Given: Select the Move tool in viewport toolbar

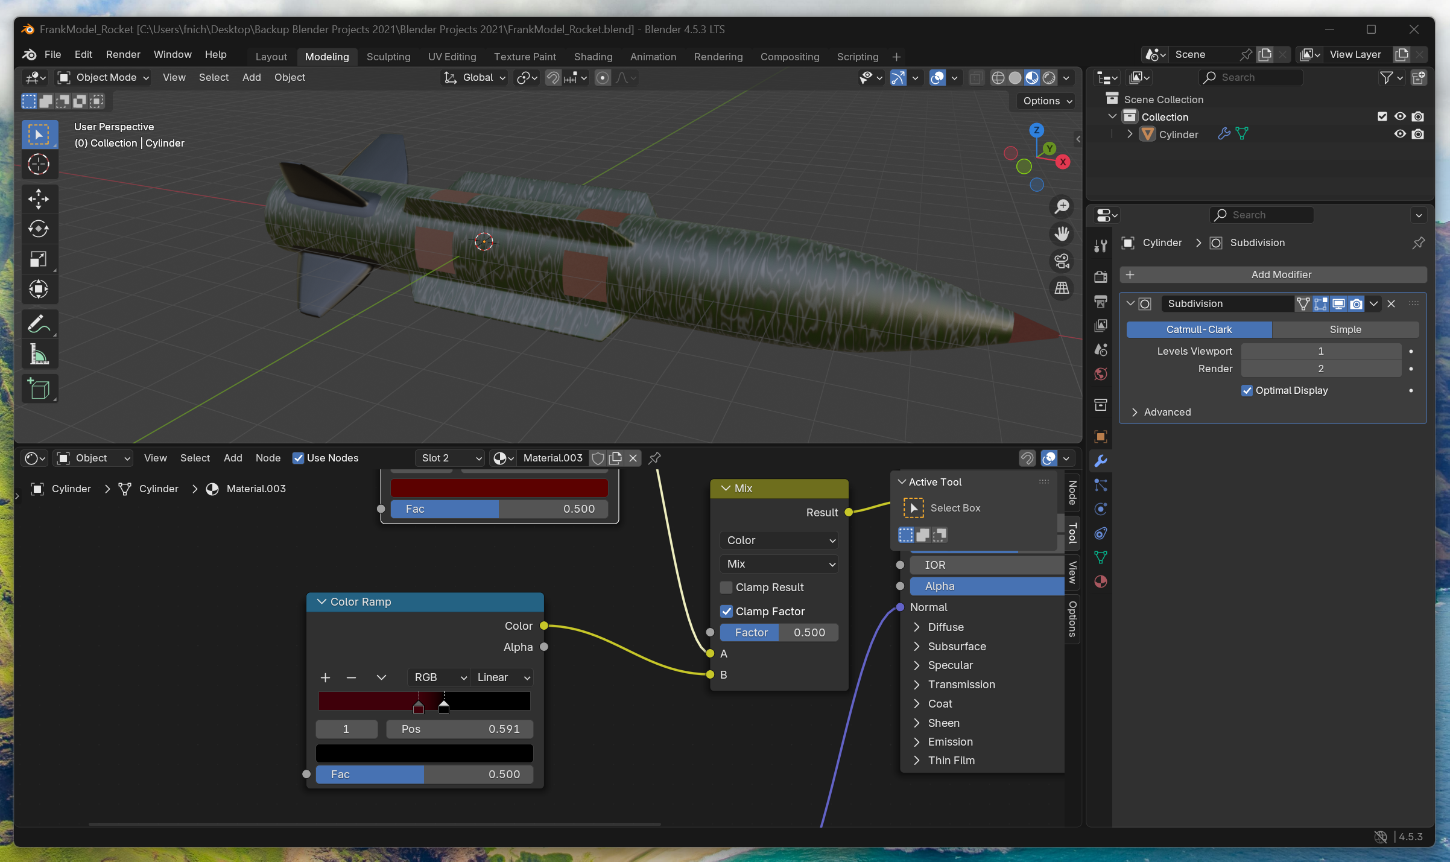Looking at the screenshot, I should pos(39,198).
